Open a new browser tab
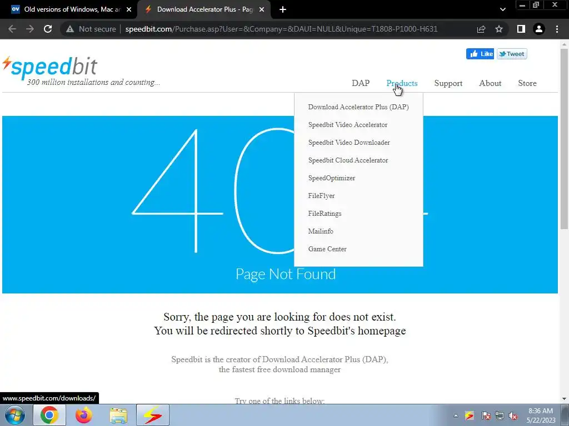The height and width of the screenshot is (426, 569). pyautogui.click(x=283, y=9)
